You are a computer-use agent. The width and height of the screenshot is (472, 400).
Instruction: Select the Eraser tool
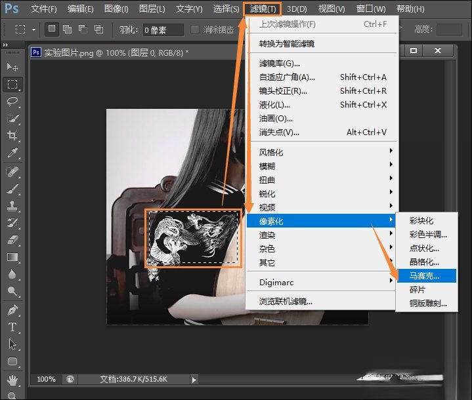pyautogui.click(x=12, y=240)
